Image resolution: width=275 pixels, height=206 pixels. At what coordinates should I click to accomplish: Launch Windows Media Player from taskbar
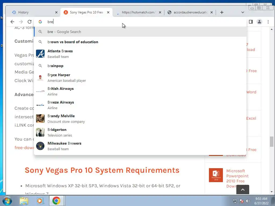(x=40, y=201)
